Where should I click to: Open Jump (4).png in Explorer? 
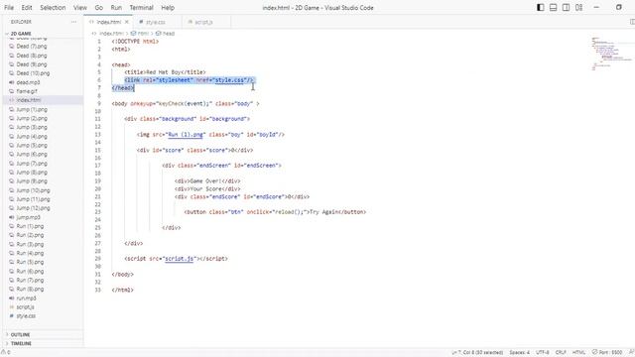point(32,137)
